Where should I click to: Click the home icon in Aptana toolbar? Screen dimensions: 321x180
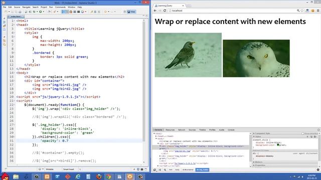(71, 12)
